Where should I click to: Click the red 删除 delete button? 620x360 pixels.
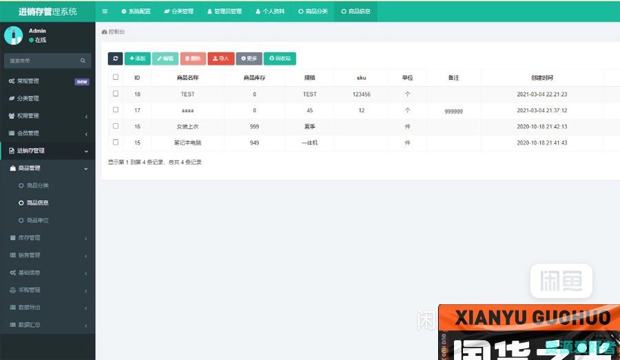pos(193,59)
